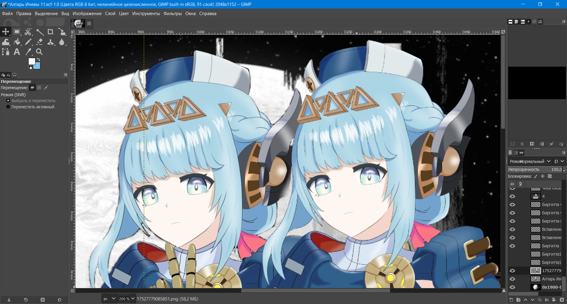Open the Слой menu

click(x=110, y=14)
